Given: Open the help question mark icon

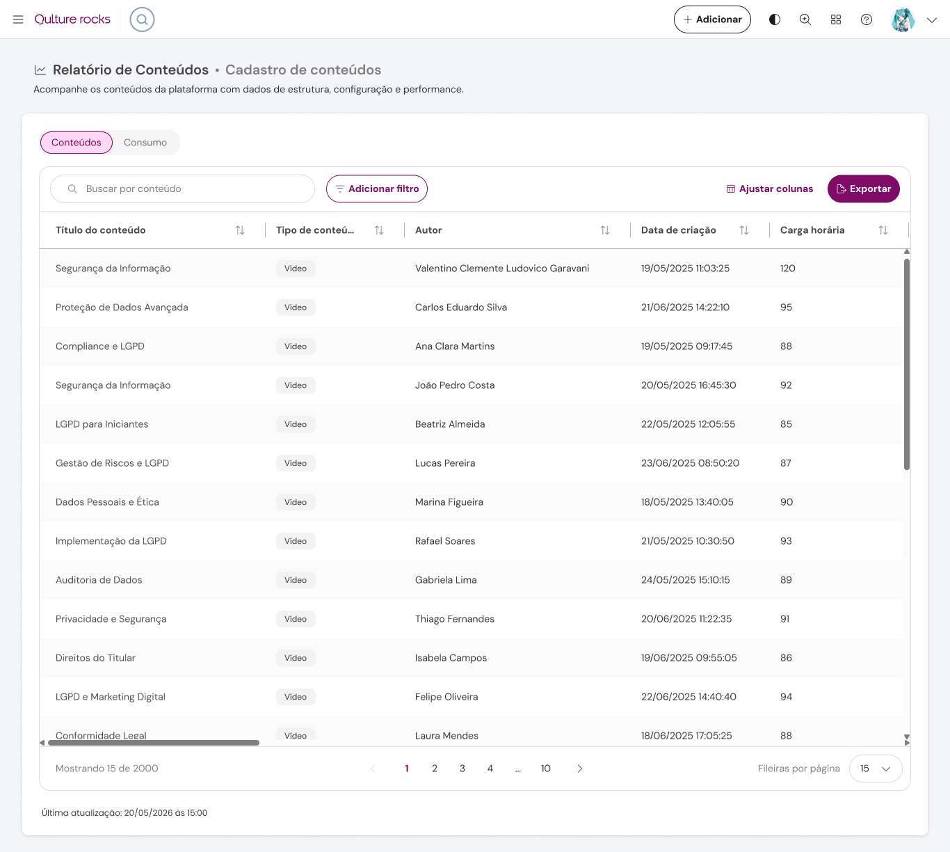Looking at the screenshot, I should tap(867, 19).
